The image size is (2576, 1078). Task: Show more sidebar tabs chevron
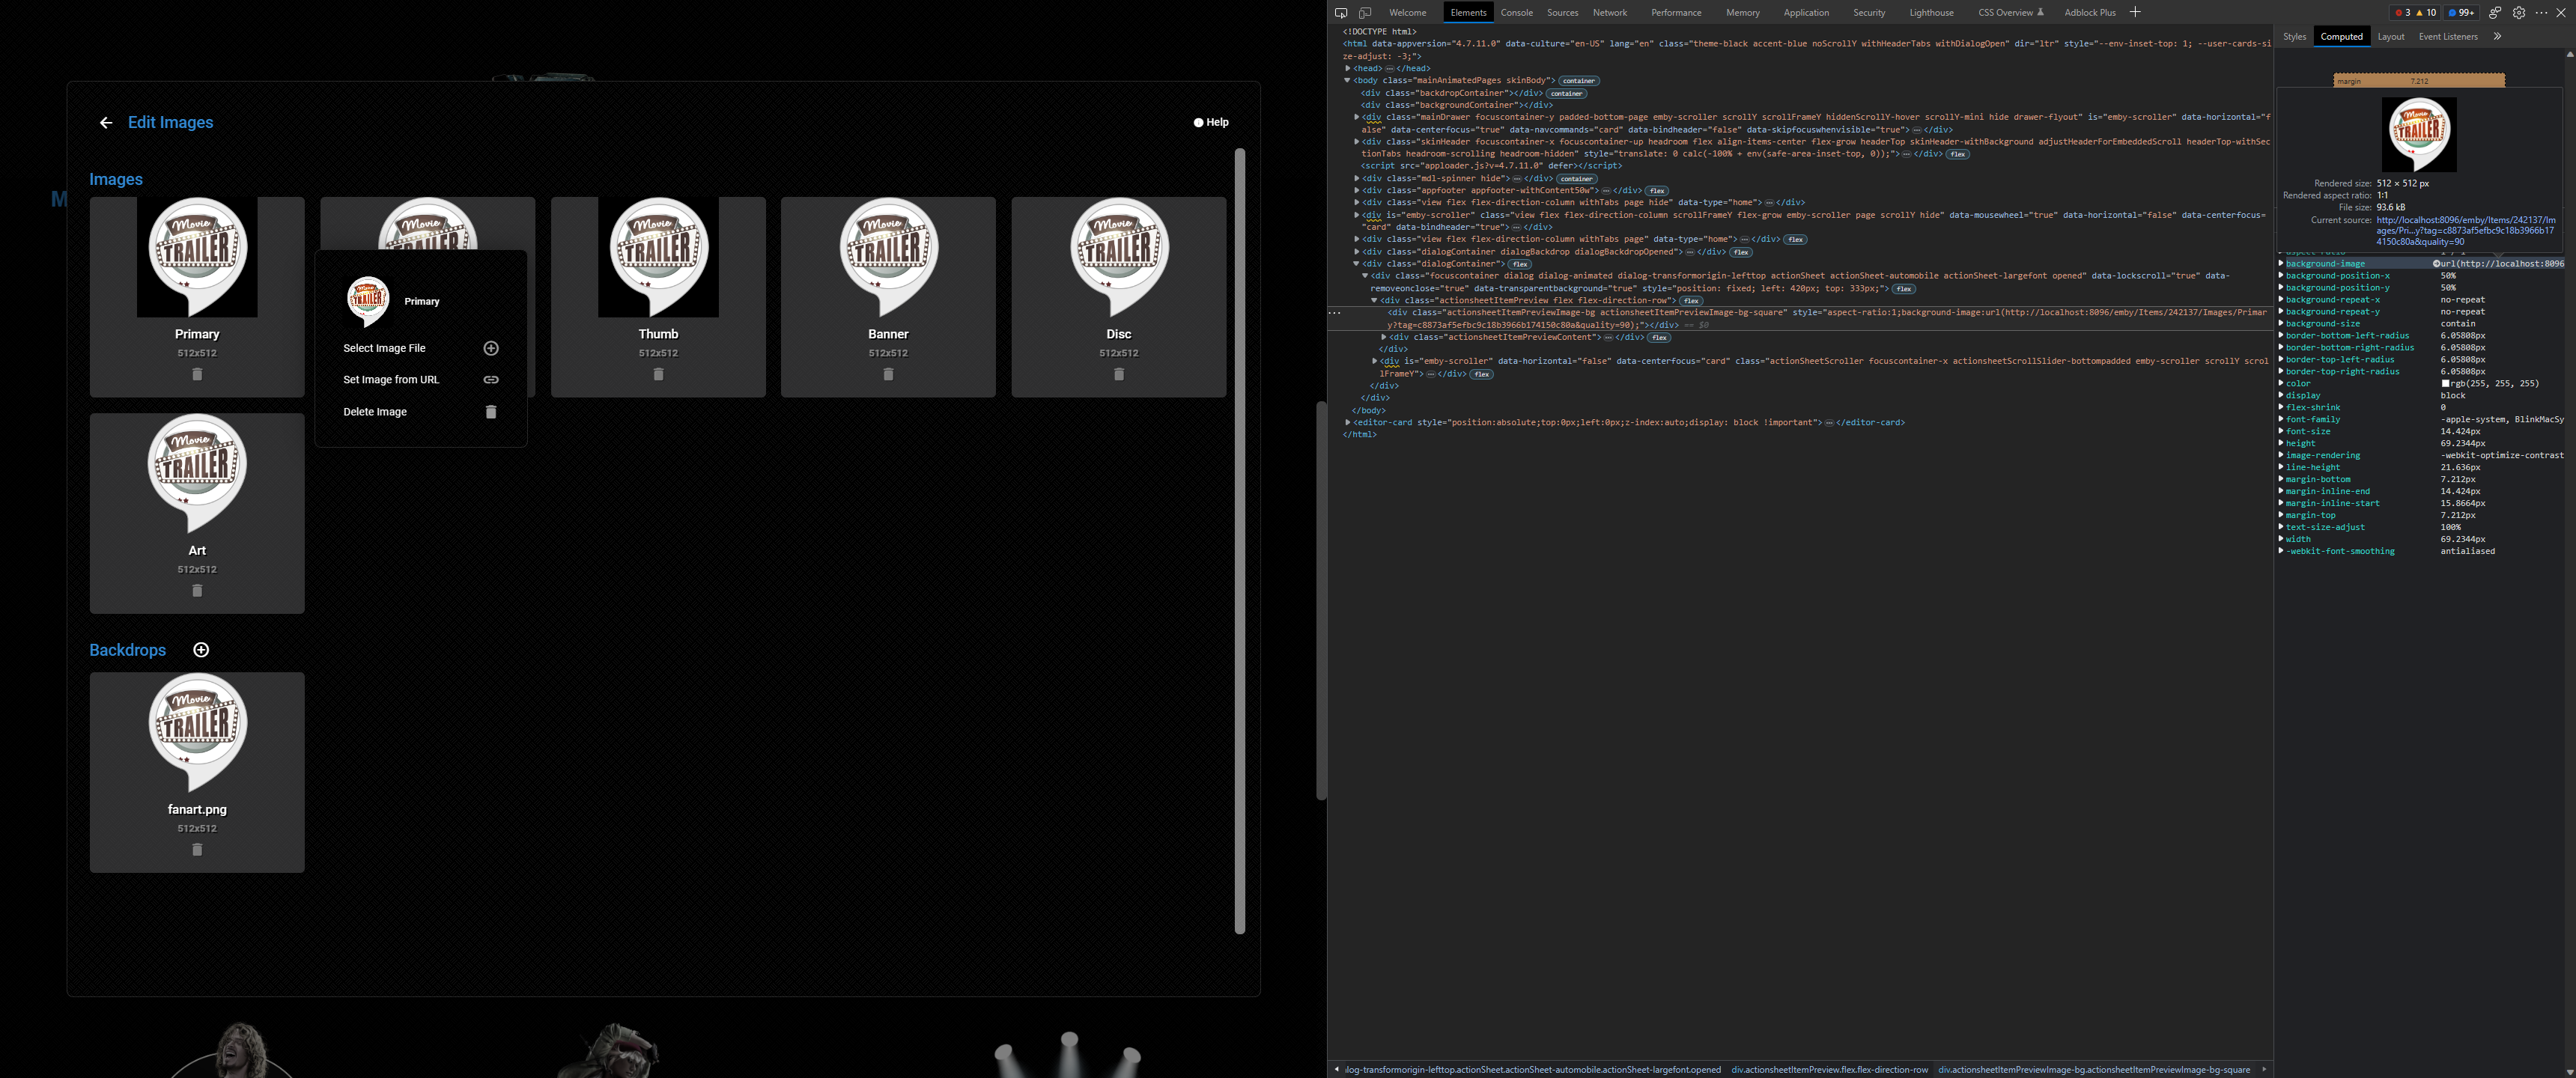(x=2497, y=37)
